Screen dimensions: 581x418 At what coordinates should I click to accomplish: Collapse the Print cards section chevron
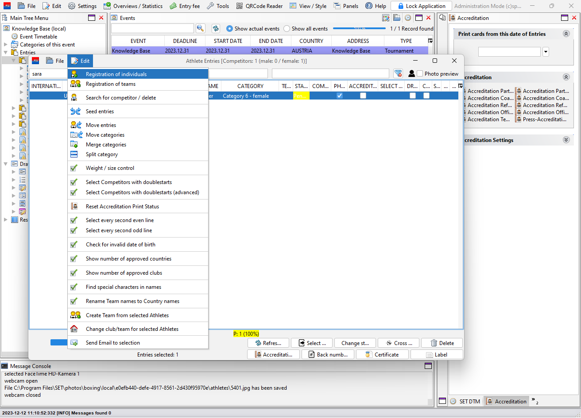566,34
